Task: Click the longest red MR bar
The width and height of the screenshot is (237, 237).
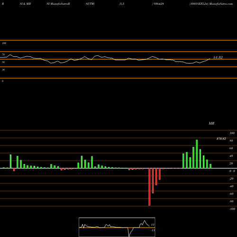Action: (x=149, y=187)
